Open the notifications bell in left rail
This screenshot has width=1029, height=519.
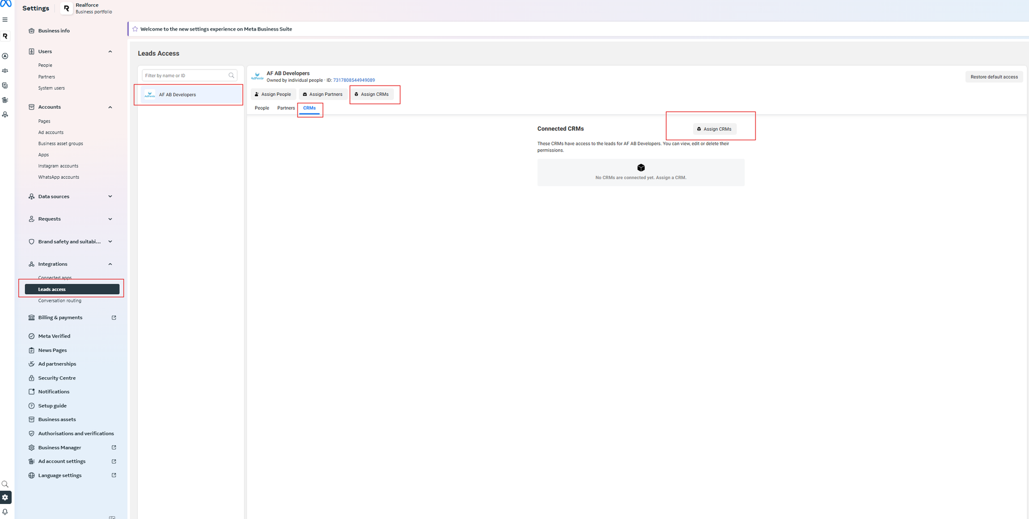click(5, 512)
